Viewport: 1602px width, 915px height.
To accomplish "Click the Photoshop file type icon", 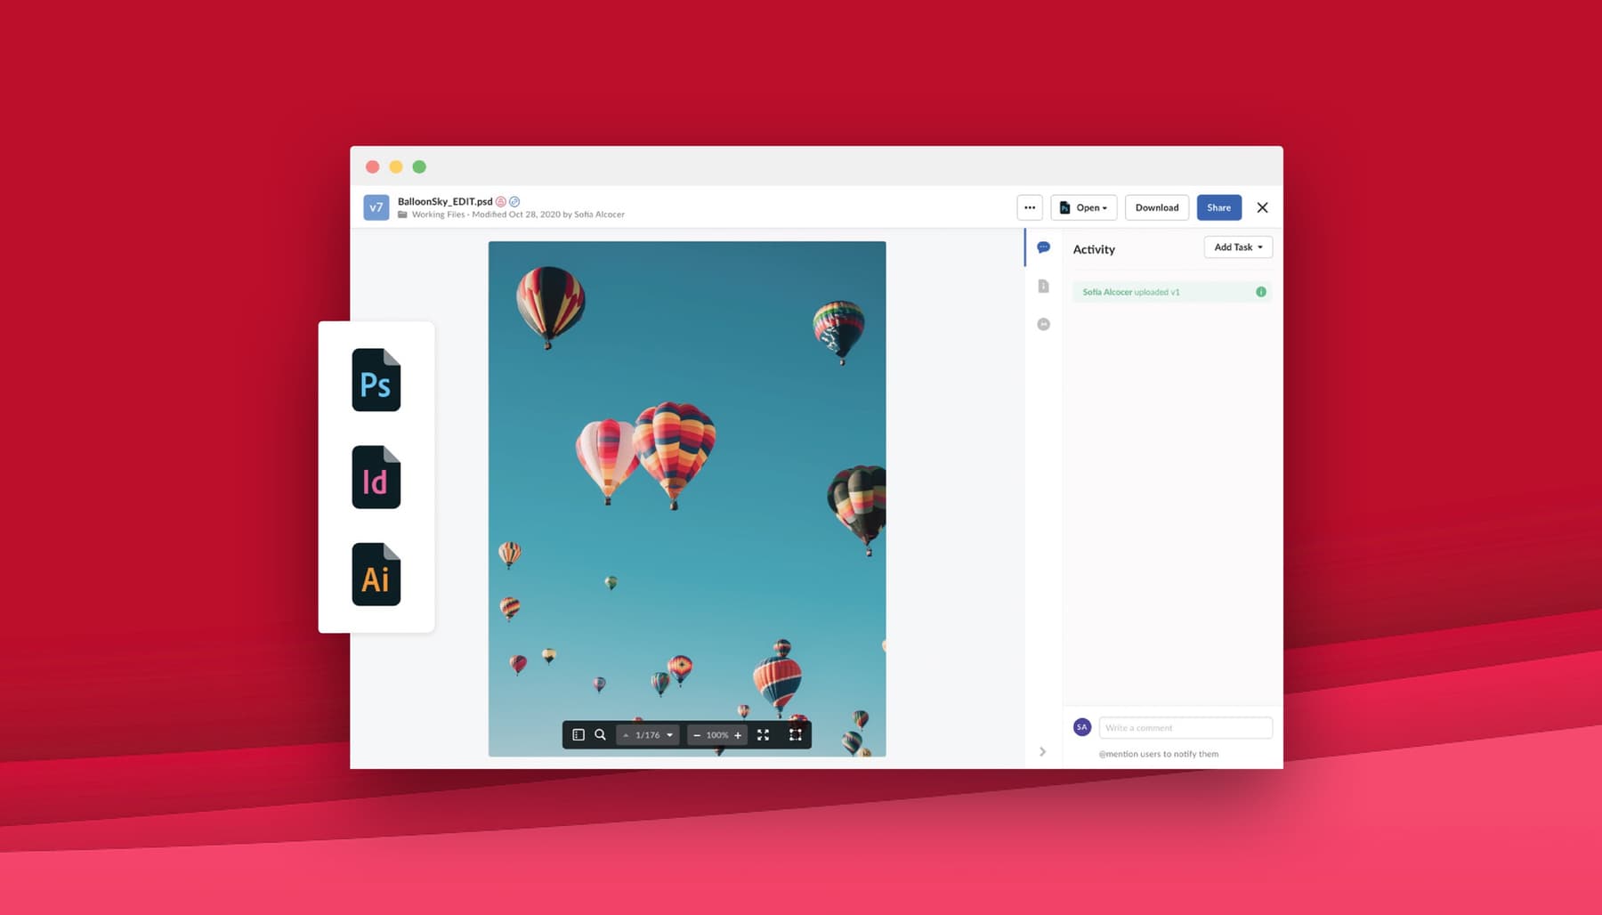I will click(x=376, y=381).
